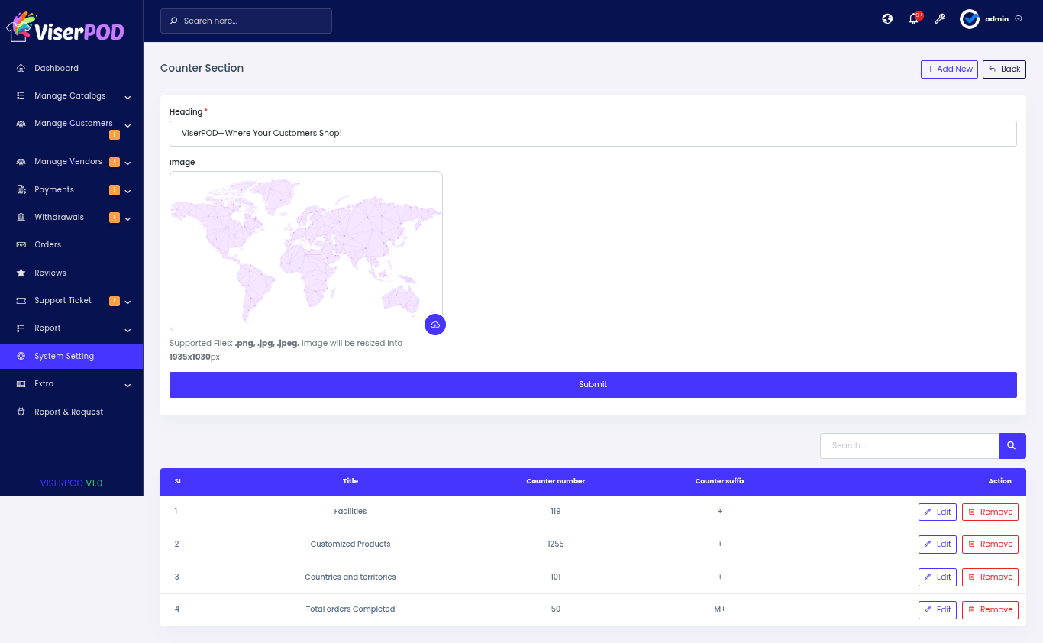The height and width of the screenshot is (643, 1043).
Task: Open the notifications bell icon
Action: click(x=913, y=19)
